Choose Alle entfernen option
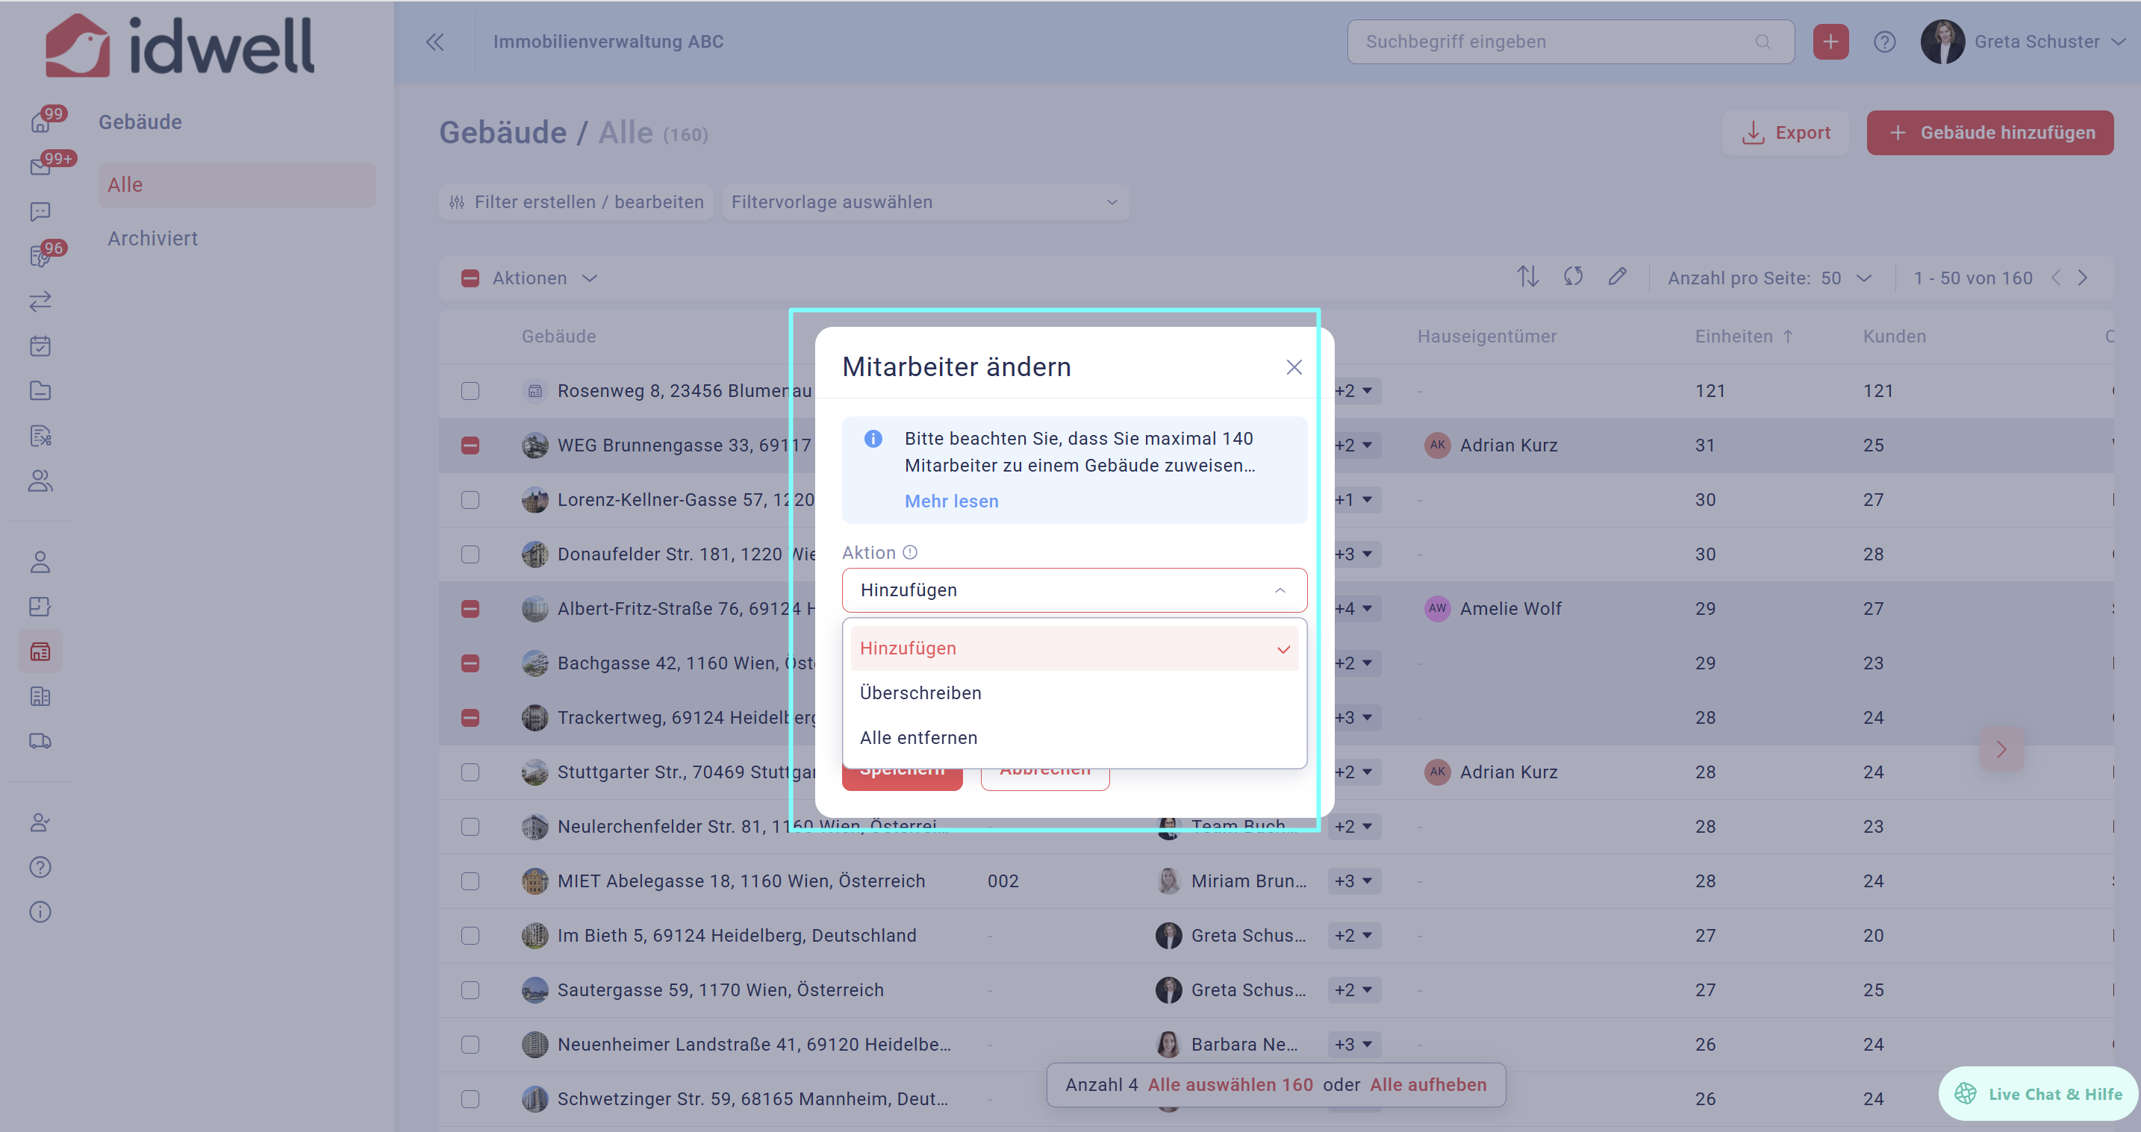This screenshot has height=1132, width=2141. (918, 737)
